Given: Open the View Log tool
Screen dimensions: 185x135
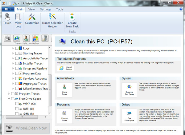Looking at the screenshot, I should pos(18,19).
